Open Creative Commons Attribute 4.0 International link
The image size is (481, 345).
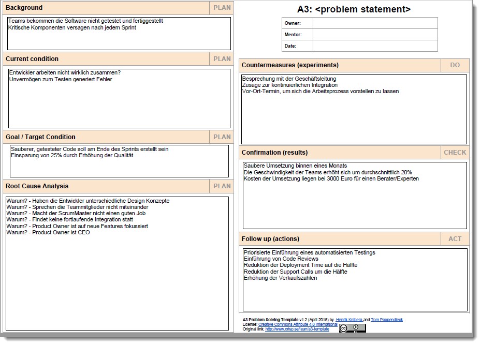pyautogui.click(x=298, y=324)
